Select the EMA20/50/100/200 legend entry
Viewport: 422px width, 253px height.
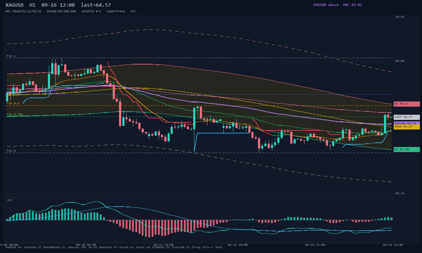coord(61,11)
